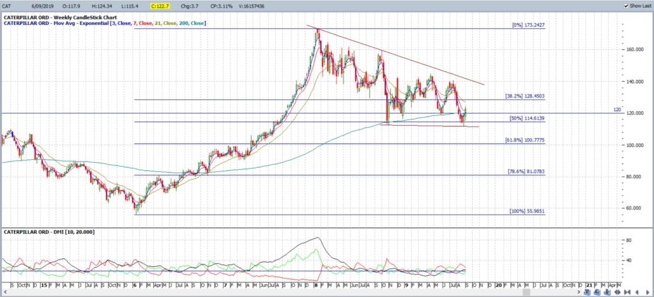Click the 120 horizontal line price label
The image size is (654, 297).
(617, 110)
